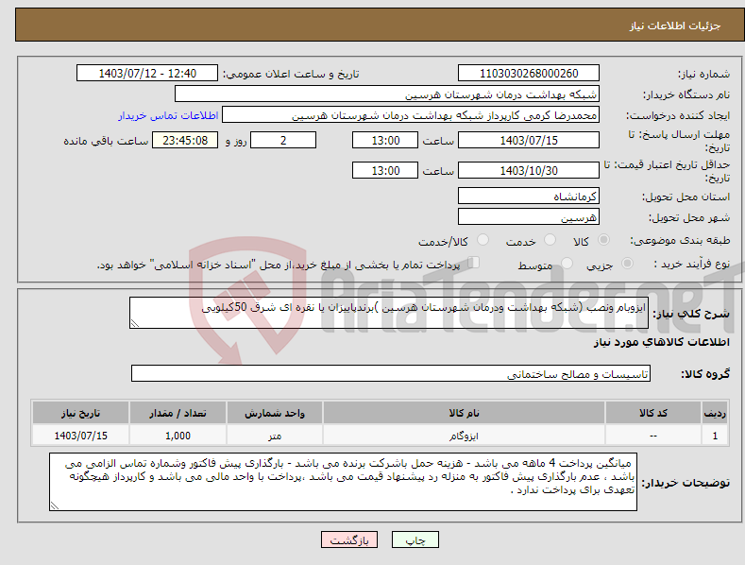
Task: Click the ایزوگام item name cell
Action: point(464,436)
